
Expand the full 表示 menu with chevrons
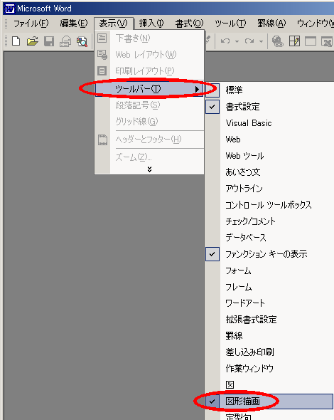pos(149,169)
